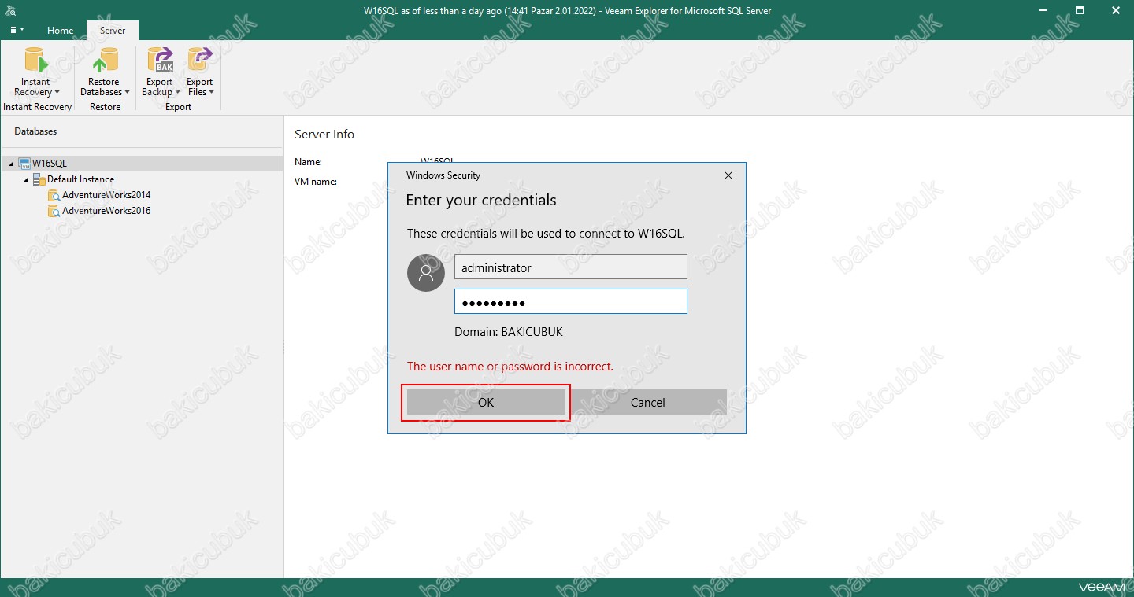Click the Veeam Explorer app icon in title bar
Screen dimensions: 1134x597
pyautogui.click(x=11, y=11)
